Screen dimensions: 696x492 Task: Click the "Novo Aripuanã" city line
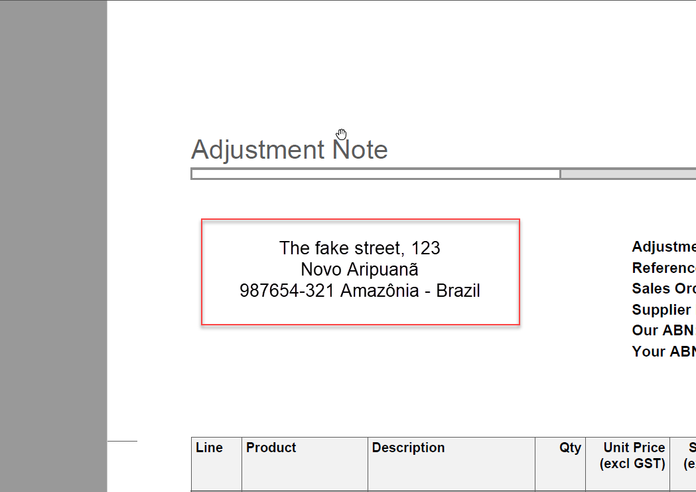tap(360, 269)
